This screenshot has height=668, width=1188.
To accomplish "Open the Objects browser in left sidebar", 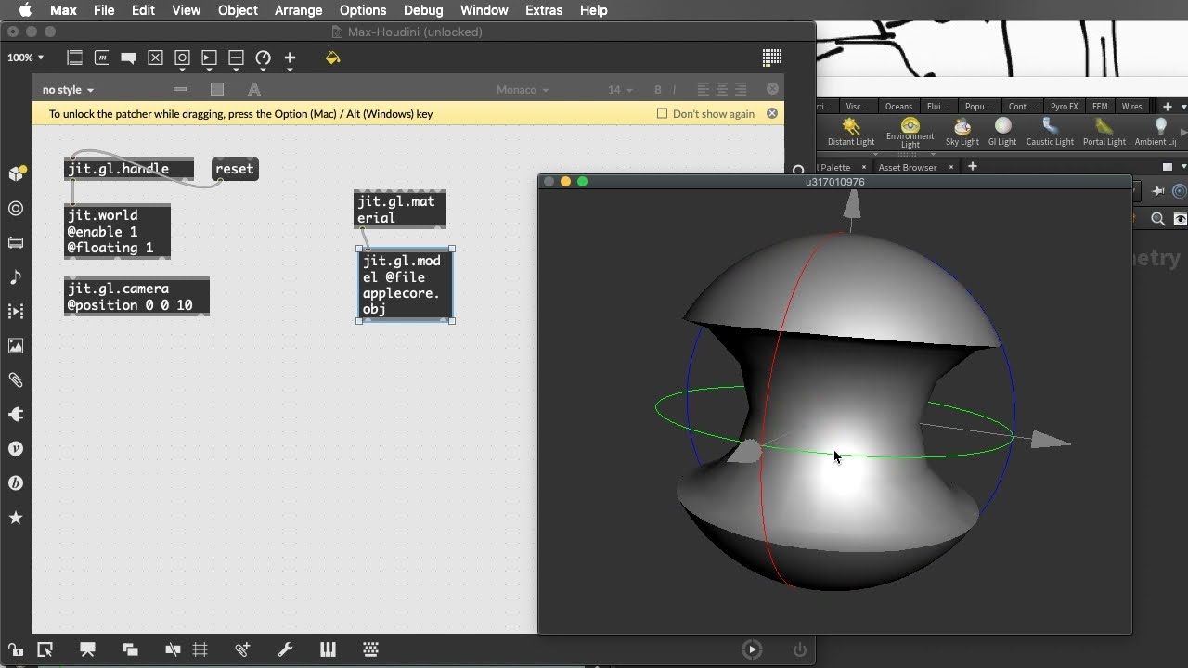I will (x=16, y=173).
